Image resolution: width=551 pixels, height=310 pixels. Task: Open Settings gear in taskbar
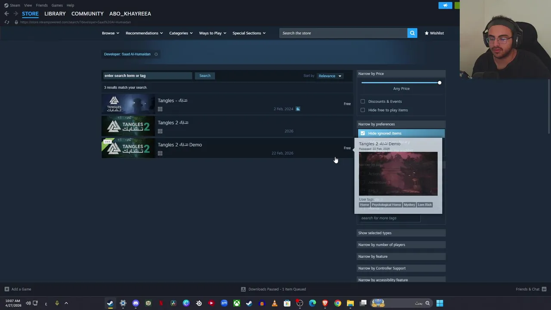[123, 303]
